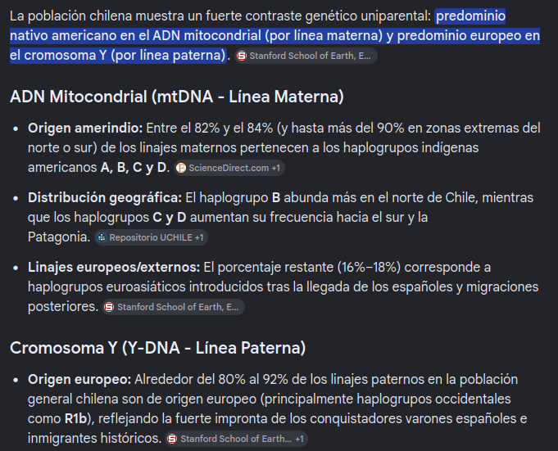Open Stanford source chip under Linajes europeos/externos
Viewport: 558px width, 451px height.
click(174, 307)
